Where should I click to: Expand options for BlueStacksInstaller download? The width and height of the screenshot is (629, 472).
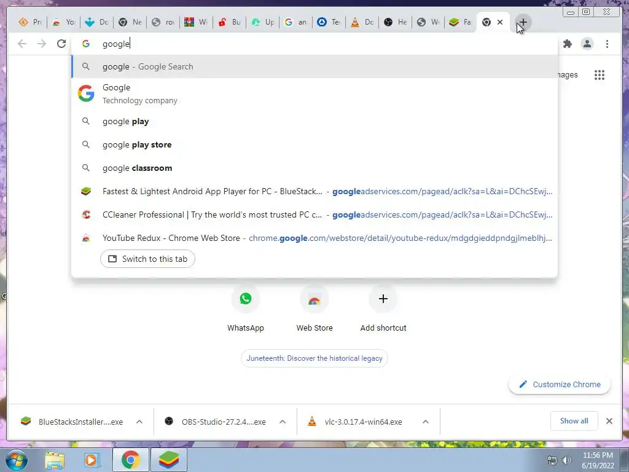[x=139, y=422]
